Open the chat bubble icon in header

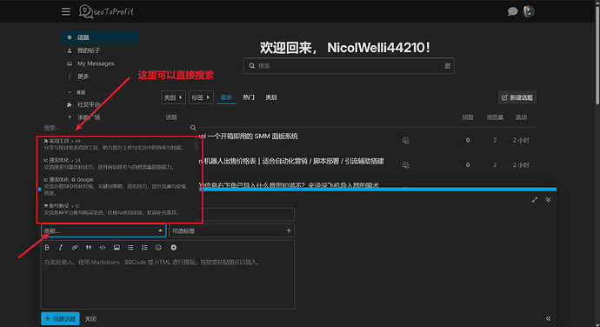click(512, 11)
